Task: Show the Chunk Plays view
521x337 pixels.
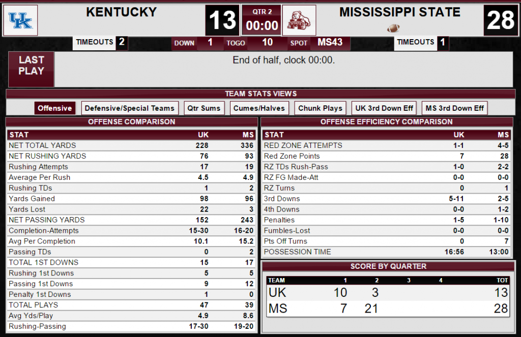Action: click(321, 108)
